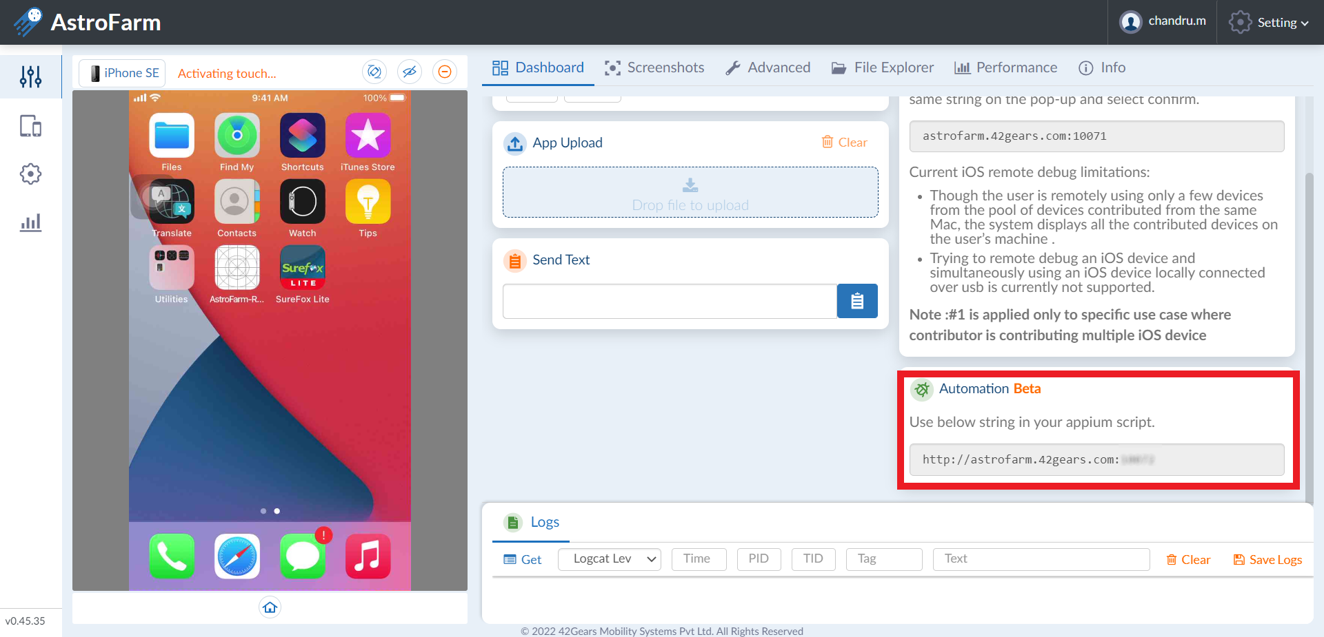Image resolution: width=1324 pixels, height=637 pixels.
Task: Select the appium http://astrofarm.42gears.com URL box
Action: pyautogui.click(x=1096, y=459)
